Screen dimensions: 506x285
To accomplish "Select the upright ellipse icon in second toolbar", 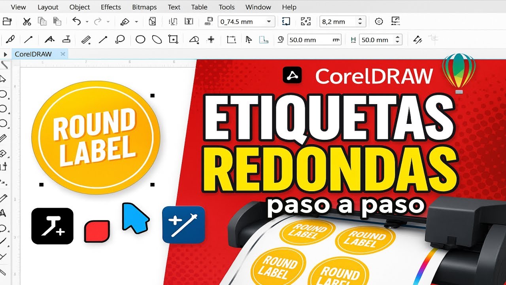I will [x=140, y=40].
